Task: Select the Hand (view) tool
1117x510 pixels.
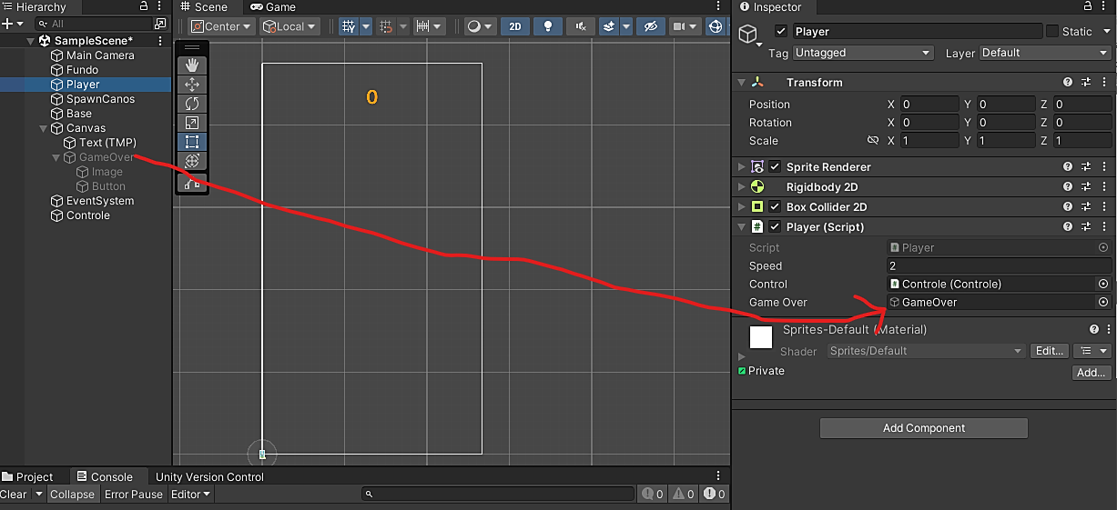Action: tap(192, 65)
